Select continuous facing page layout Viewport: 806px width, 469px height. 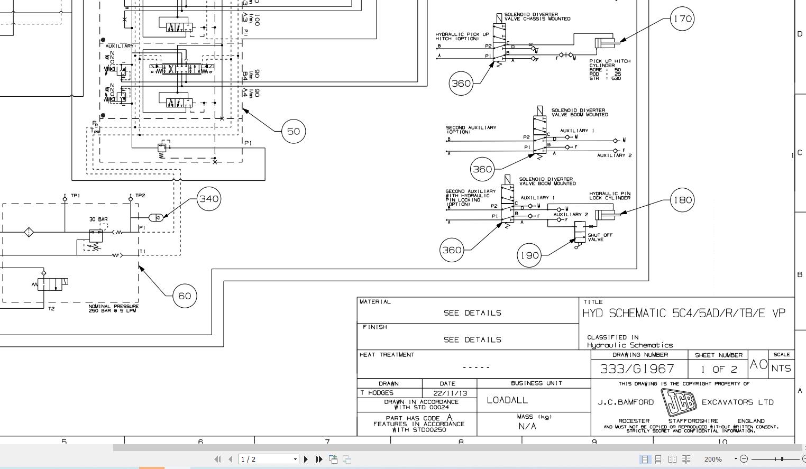[x=686, y=459]
